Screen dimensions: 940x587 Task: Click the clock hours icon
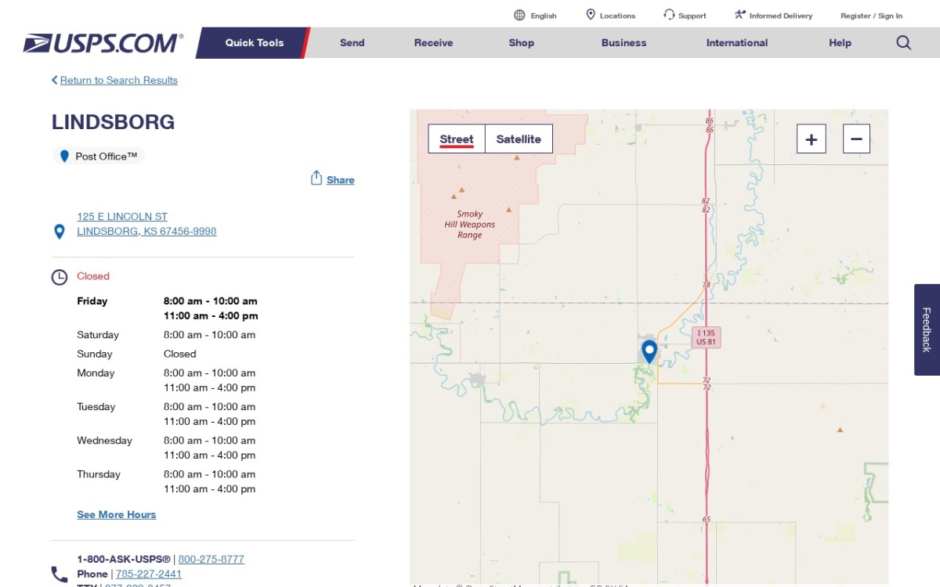pyautogui.click(x=59, y=277)
